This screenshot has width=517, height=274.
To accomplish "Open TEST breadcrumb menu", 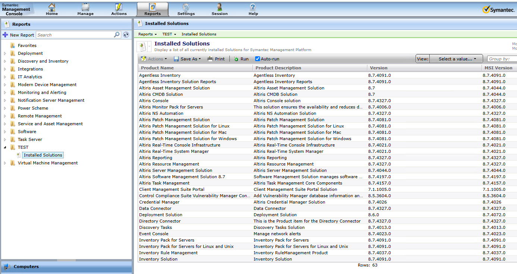I will click(x=169, y=34).
